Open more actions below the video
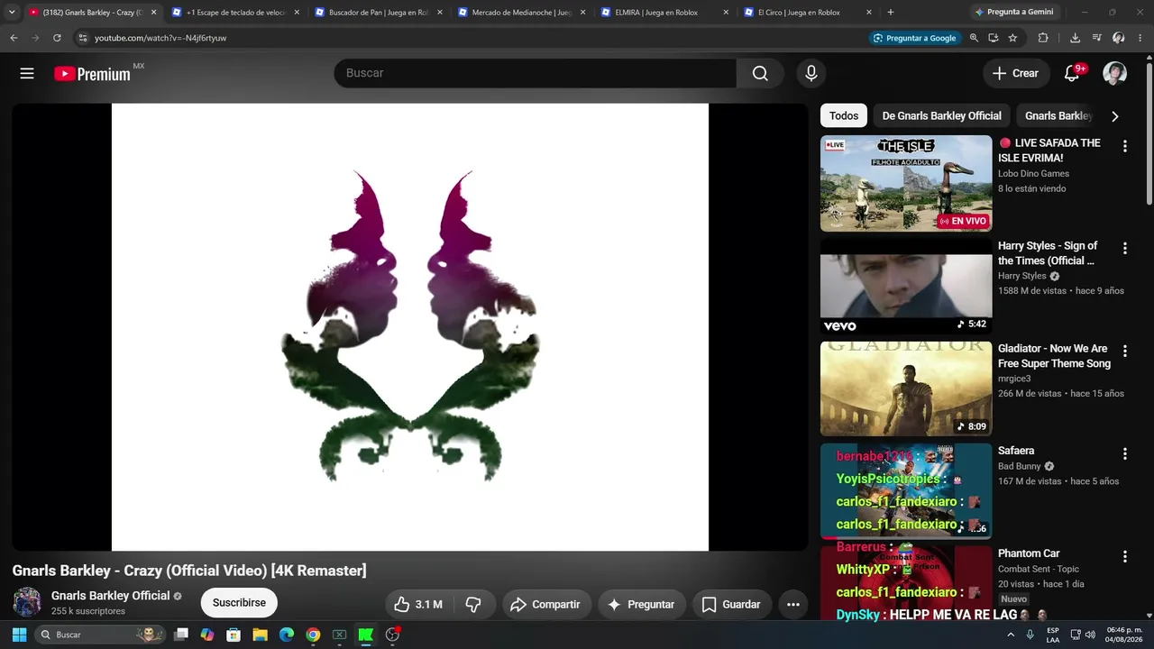The image size is (1154, 649). click(793, 604)
